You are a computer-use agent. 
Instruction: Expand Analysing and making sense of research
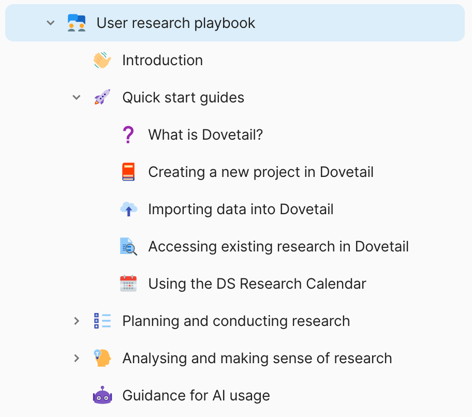[77, 359]
